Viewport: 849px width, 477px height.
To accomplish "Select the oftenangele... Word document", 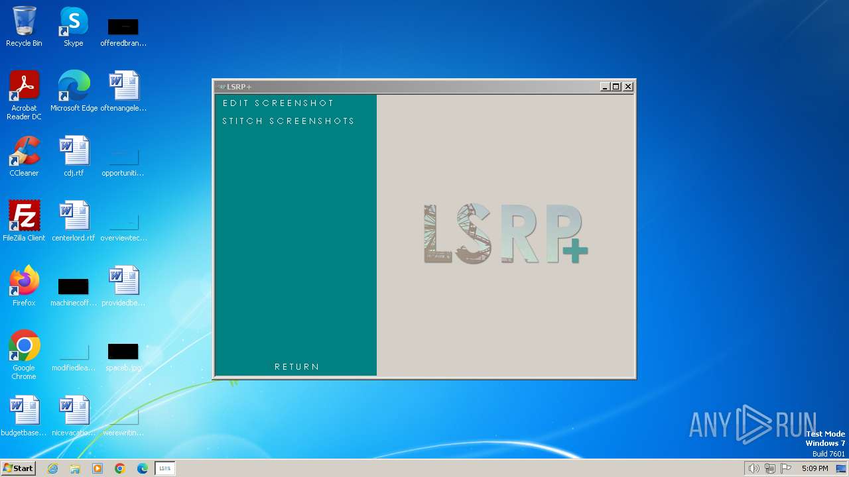I will 123,91.
